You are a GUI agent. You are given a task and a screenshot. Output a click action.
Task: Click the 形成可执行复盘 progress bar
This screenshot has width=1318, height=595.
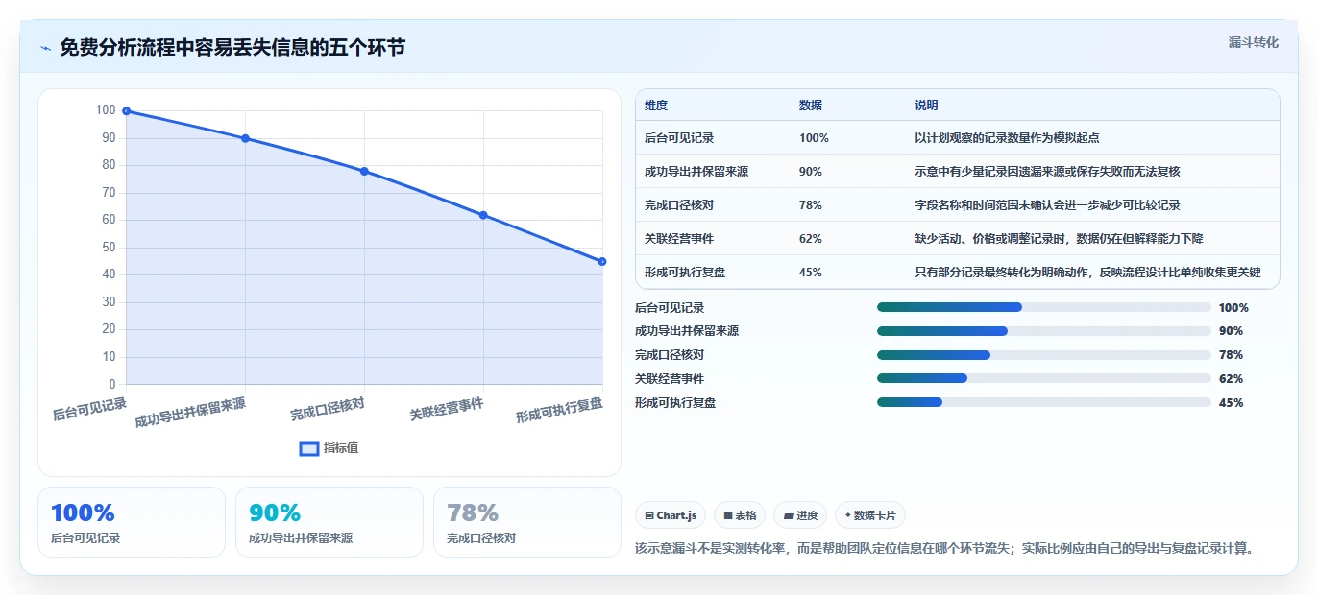click(1044, 402)
